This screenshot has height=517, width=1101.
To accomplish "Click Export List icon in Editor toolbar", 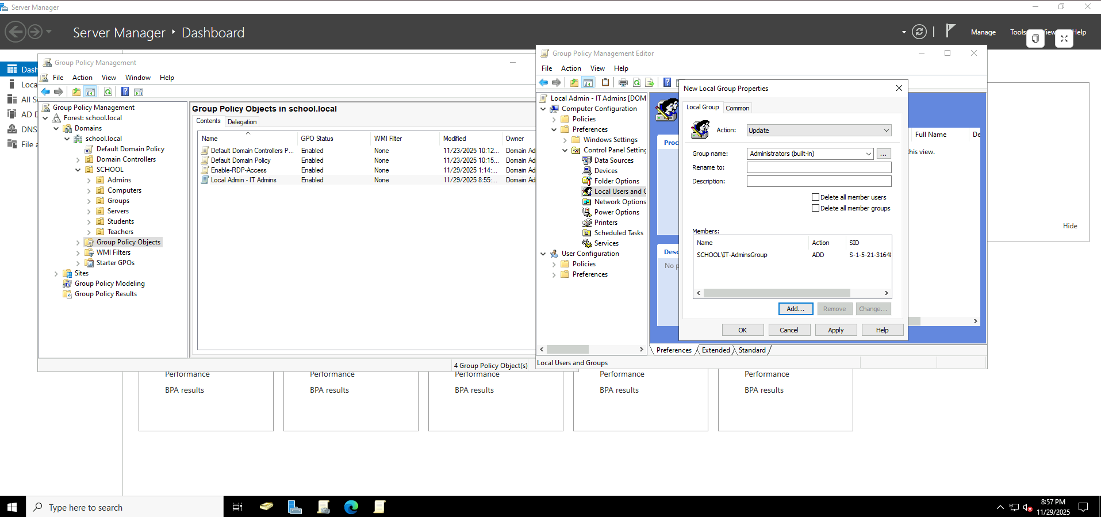I will click(x=650, y=83).
